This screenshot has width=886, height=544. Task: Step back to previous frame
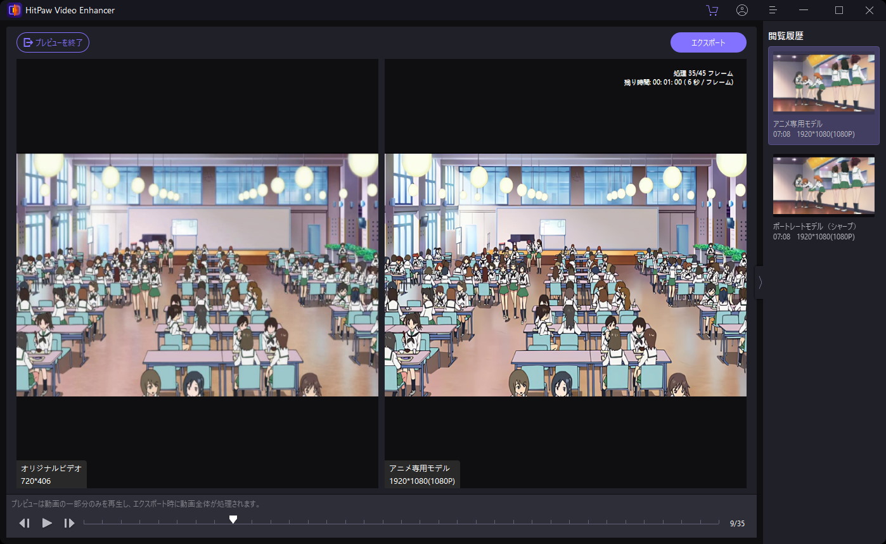[25, 523]
